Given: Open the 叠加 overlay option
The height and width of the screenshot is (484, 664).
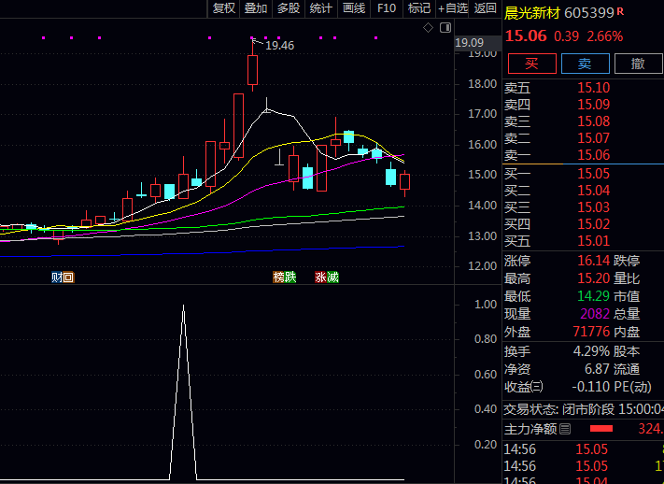Looking at the screenshot, I should pos(256,8).
